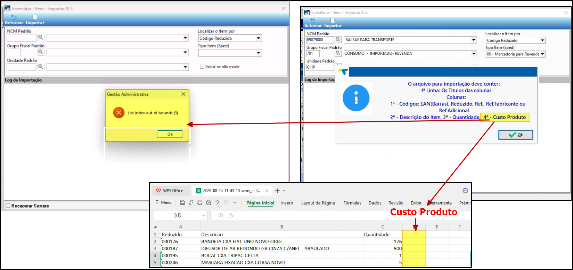Click Importar icon in right Importar XLS window

tap(333, 21)
